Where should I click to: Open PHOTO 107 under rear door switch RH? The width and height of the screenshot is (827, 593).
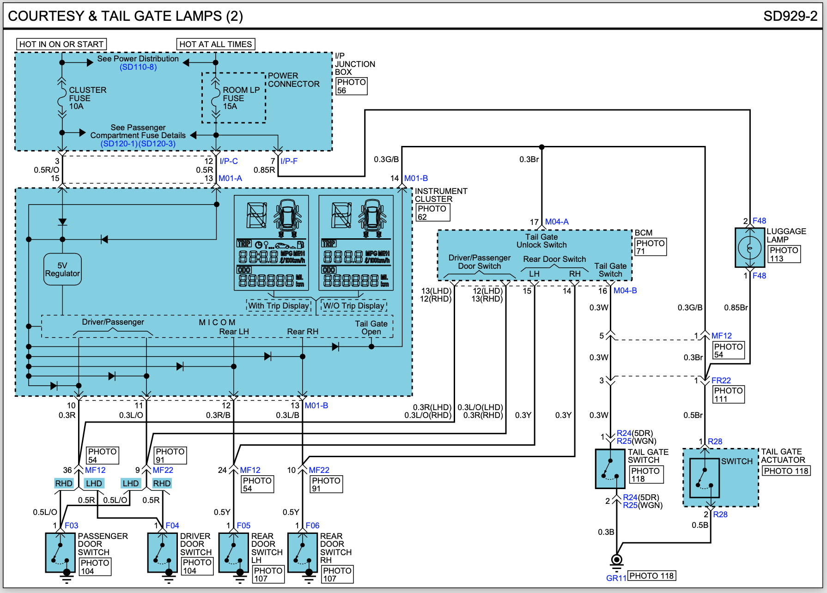pos(337,575)
